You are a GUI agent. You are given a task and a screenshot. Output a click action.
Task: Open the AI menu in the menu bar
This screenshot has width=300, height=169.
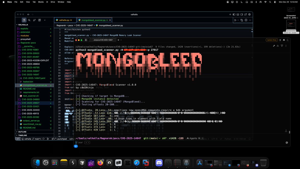click(x=47, y=2)
